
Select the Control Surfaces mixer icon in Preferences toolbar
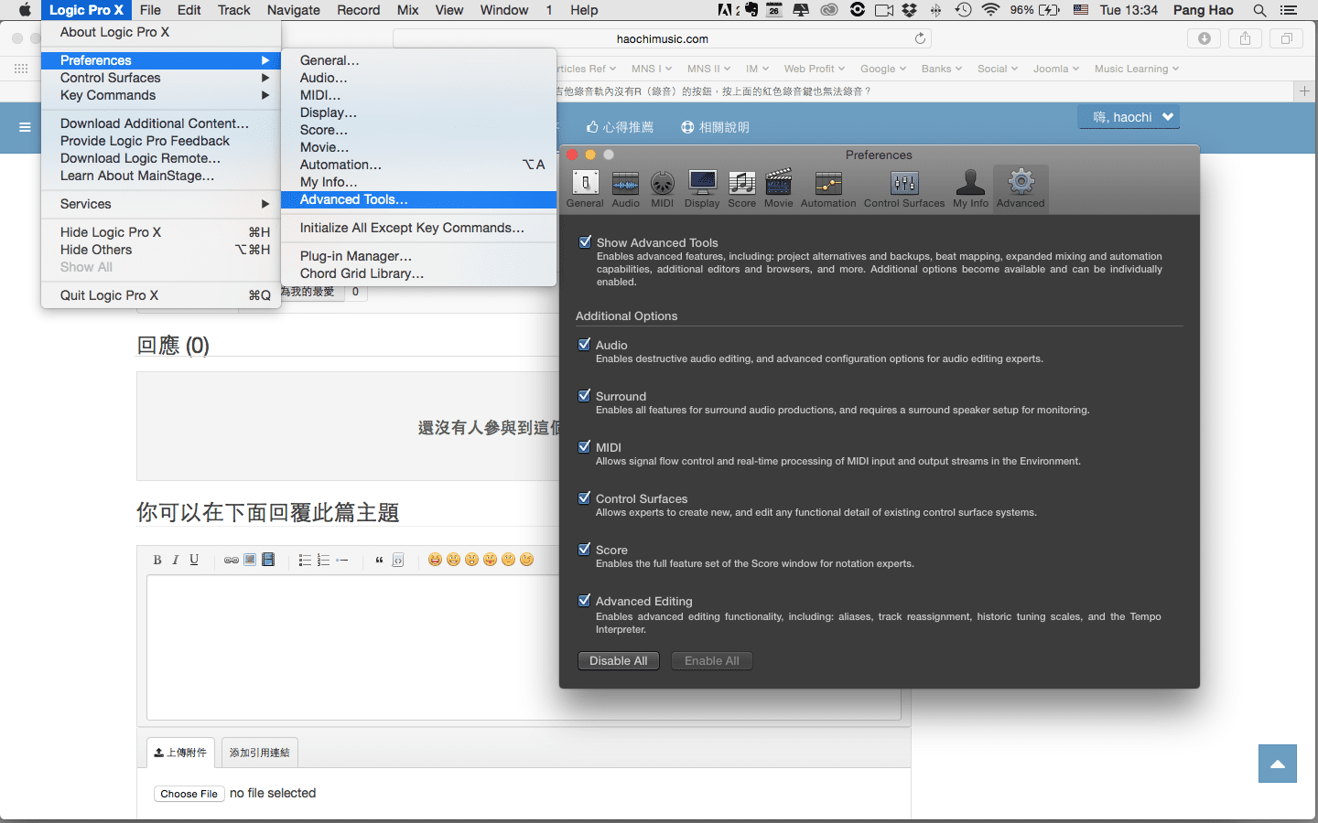904,189
